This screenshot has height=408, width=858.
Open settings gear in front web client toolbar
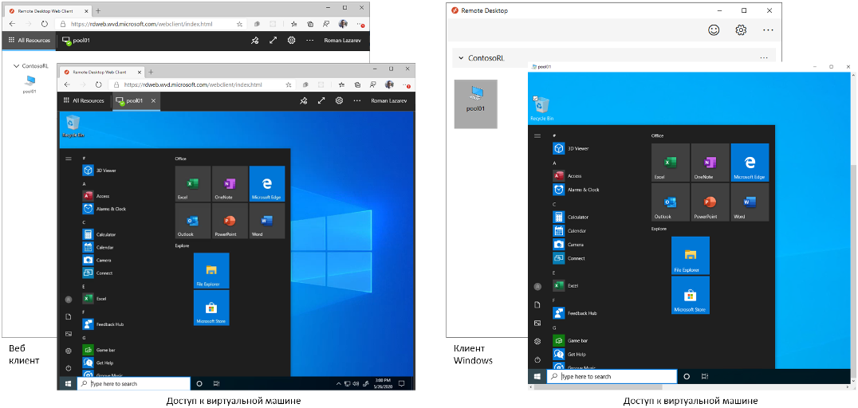(339, 100)
